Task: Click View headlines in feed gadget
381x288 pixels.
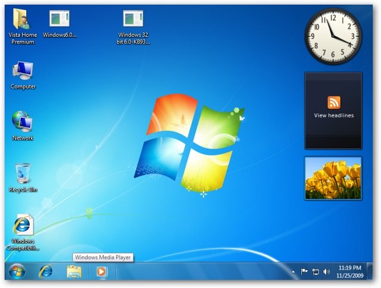Action: 333,115
